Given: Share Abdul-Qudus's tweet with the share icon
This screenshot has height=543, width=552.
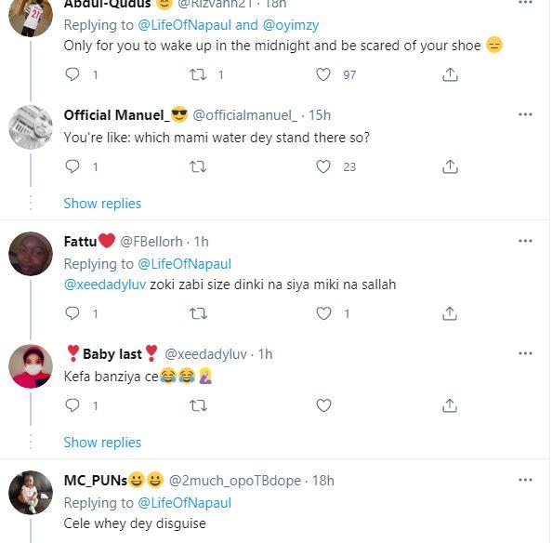Looking at the screenshot, I should (450, 74).
